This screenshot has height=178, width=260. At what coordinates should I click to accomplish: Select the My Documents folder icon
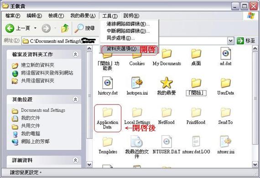(166, 54)
